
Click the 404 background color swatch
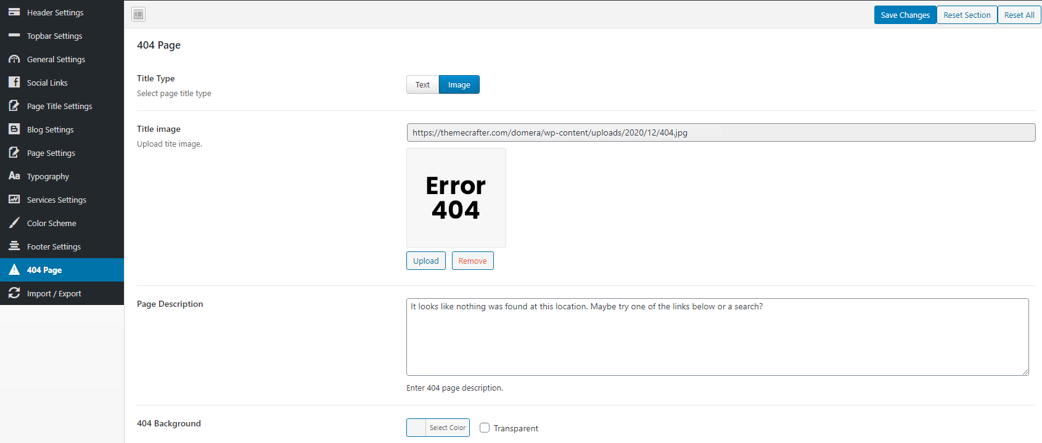[x=417, y=428]
